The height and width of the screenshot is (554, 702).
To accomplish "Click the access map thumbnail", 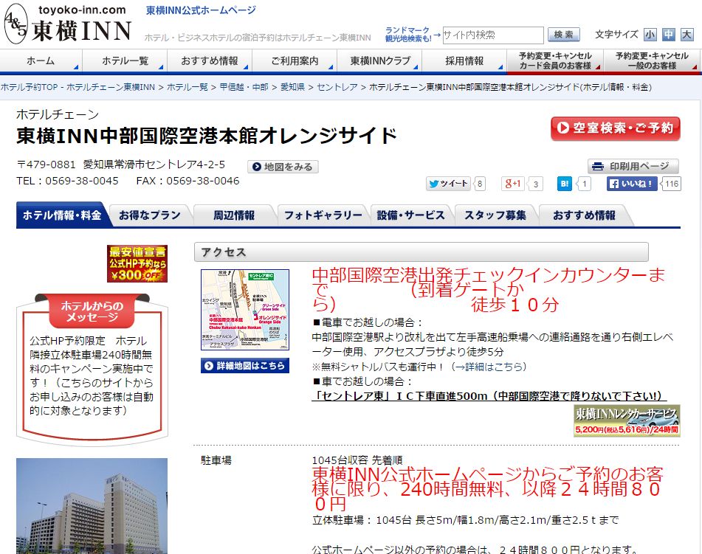I will click(x=245, y=310).
